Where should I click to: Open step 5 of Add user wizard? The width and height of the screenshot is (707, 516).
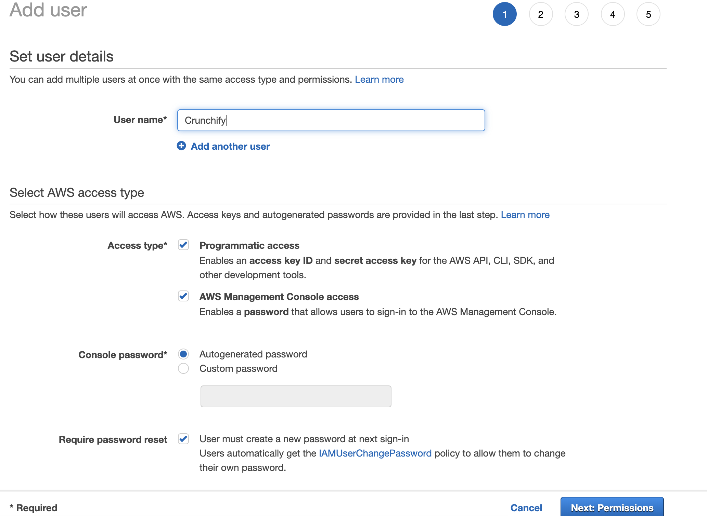tap(648, 14)
